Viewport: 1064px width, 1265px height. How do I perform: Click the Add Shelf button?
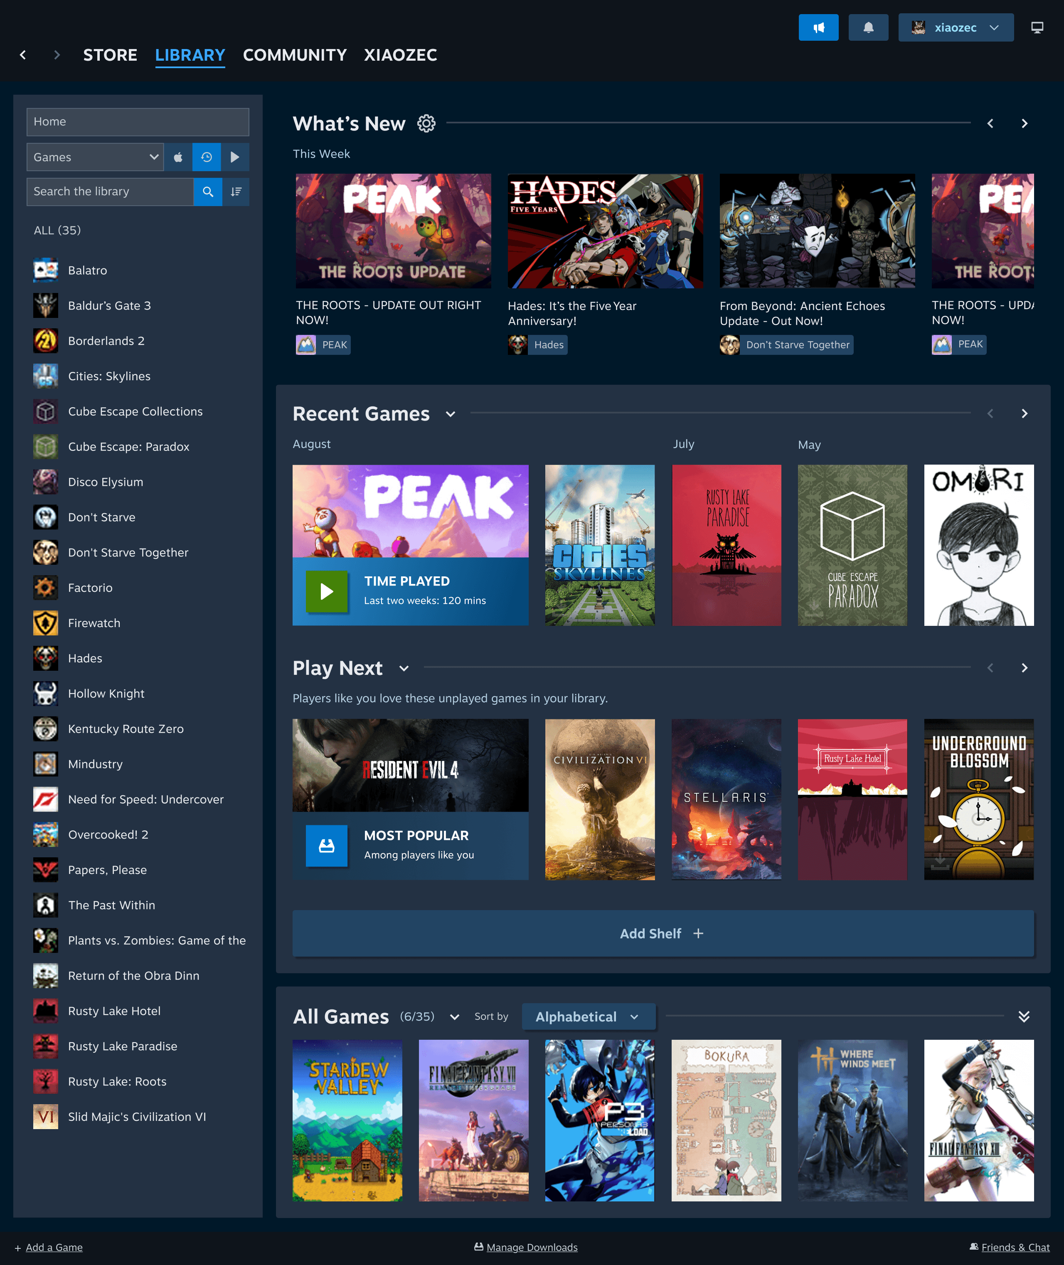pyautogui.click(x=662, y=933)
